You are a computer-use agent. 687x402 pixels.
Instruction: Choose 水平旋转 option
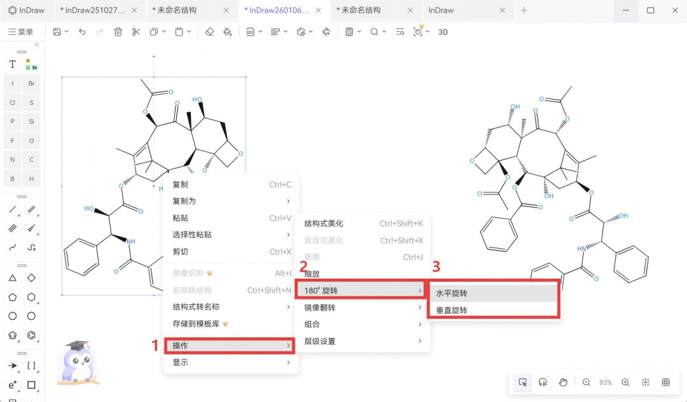point(493,293)
